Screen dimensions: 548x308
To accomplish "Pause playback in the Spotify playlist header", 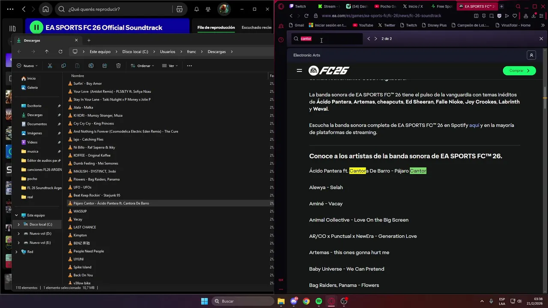I will pyautogui.click(x=36, y=27).
